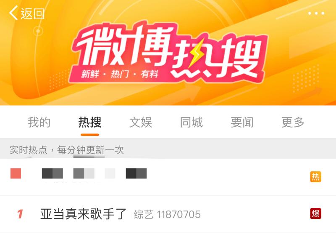336x237 pixels.
Task: Switch to the 我的 tab
Action: 39,122
